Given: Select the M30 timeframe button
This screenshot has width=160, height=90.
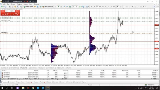Looking at the screenshot, I should pos(100,6).
